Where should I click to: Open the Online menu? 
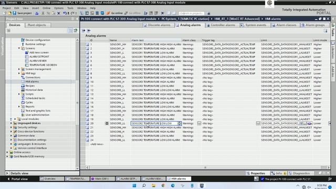[x=46, y=8]
